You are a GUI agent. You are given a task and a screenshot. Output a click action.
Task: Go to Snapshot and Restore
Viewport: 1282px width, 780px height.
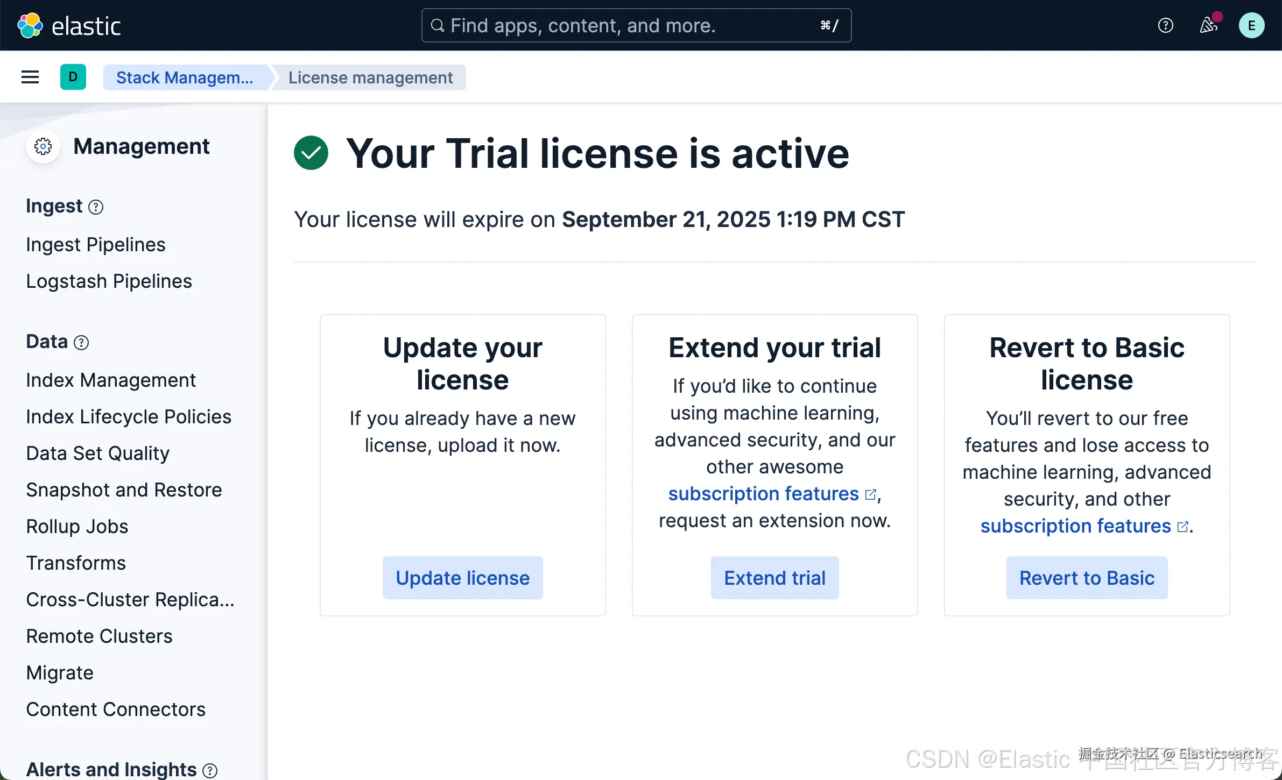pyautogui.click(x=124, y=490)
